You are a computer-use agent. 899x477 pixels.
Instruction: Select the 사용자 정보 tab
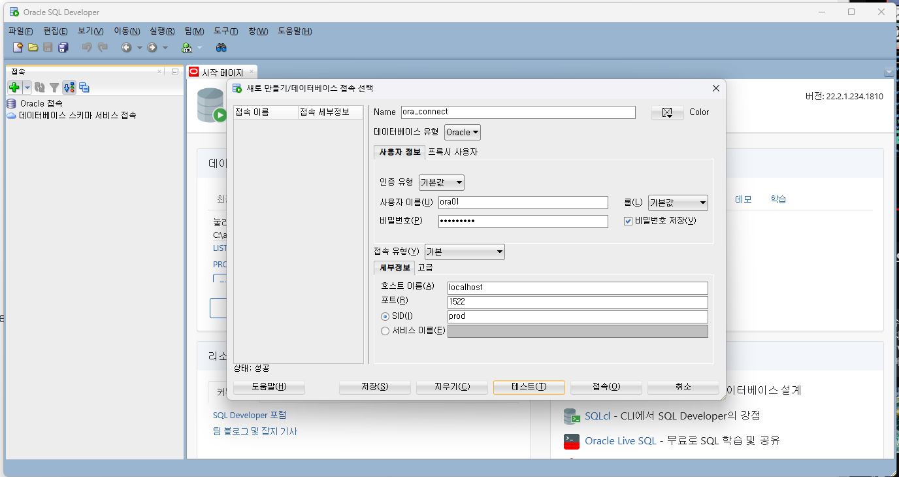(x=400, y=152)
